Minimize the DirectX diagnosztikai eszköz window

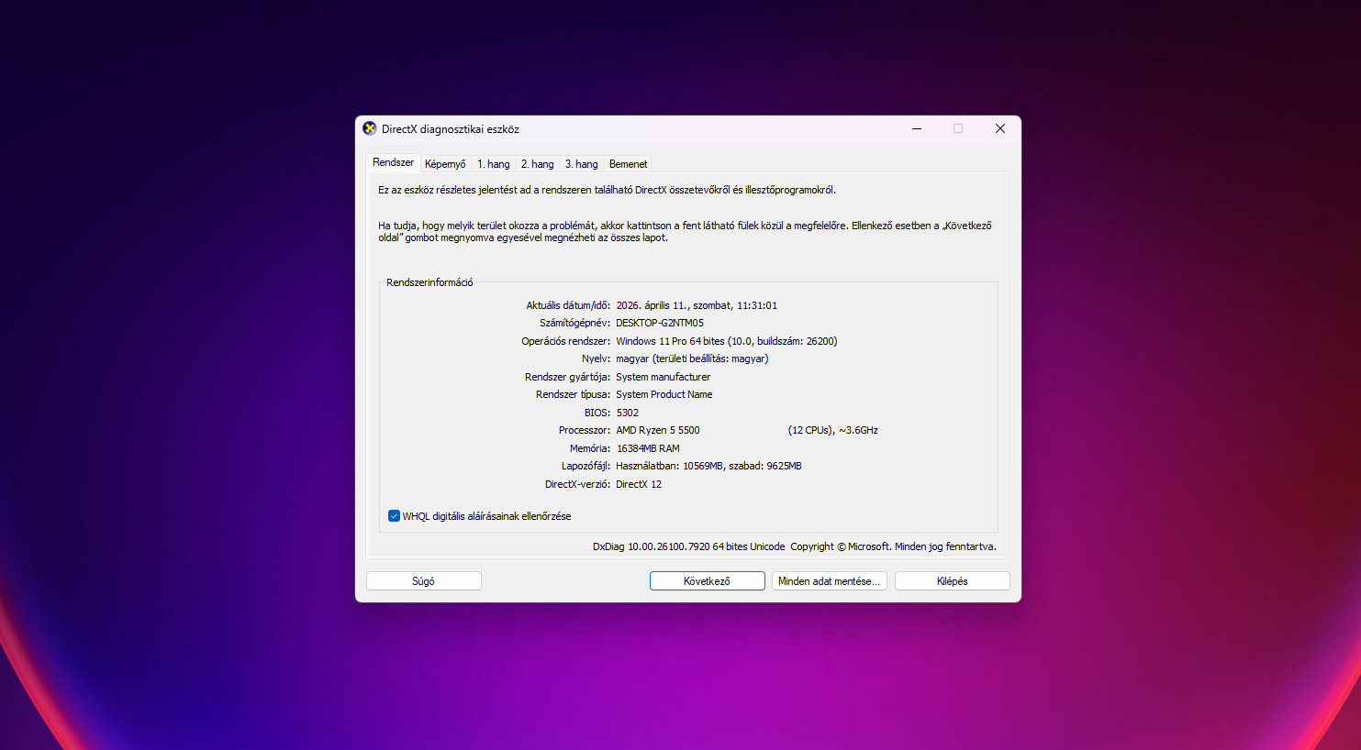coord(916,128)
